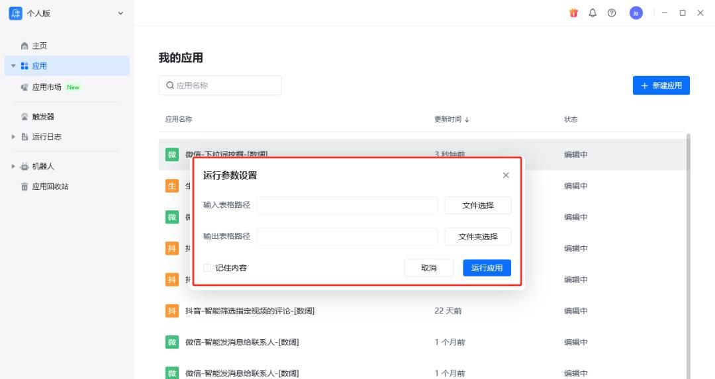The height and width of the screenshot is (379, 715).
Task: Open notifications bell icon
Action: (x=593, y=13)
